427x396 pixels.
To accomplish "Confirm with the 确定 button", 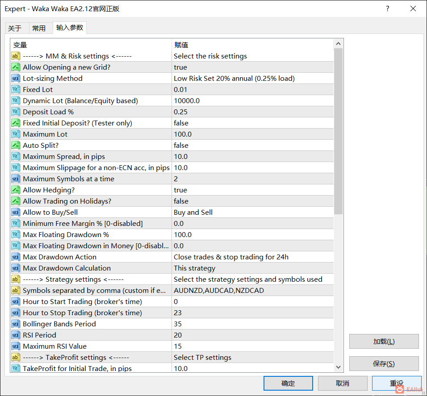I will click(288, 383).
